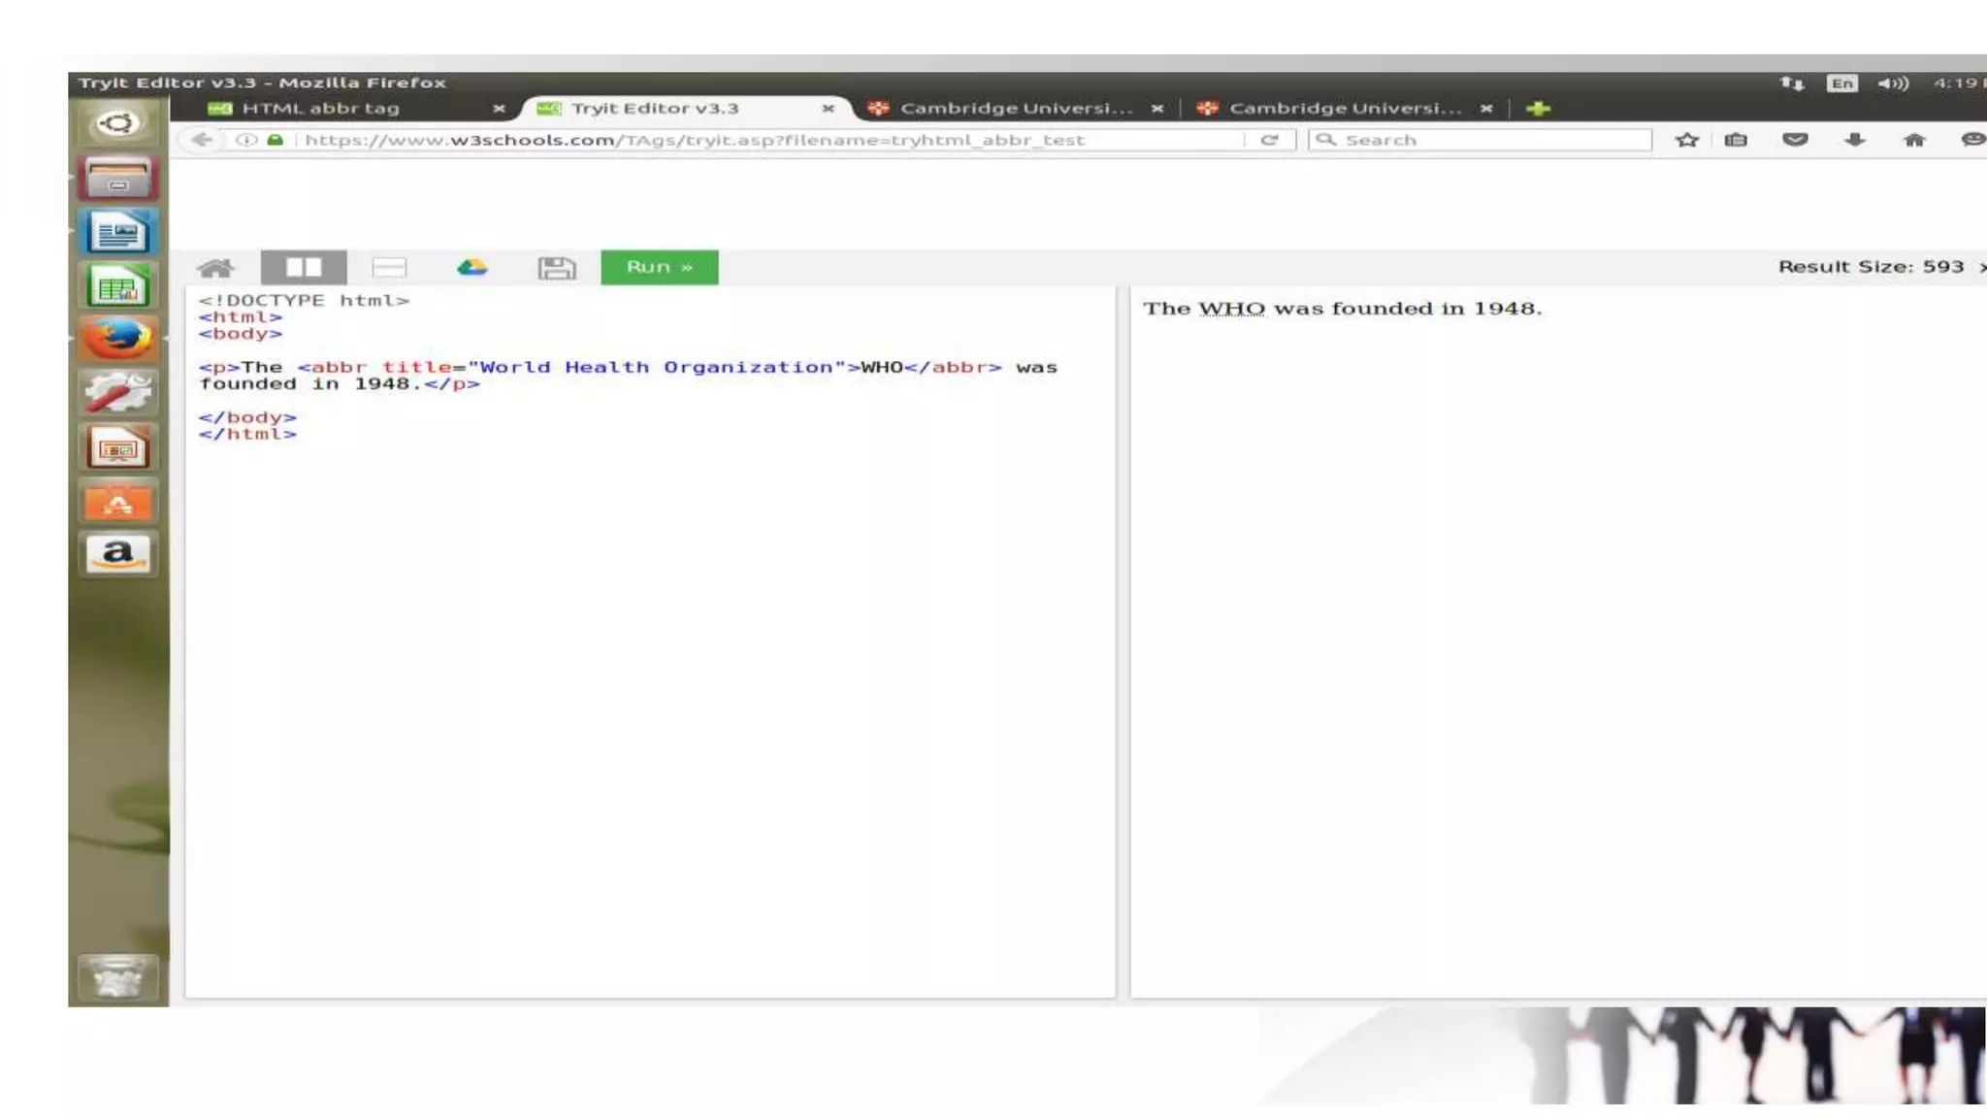Click the browser back arrow
This screenshot has width=1987, height=1118.
[202, 140]
